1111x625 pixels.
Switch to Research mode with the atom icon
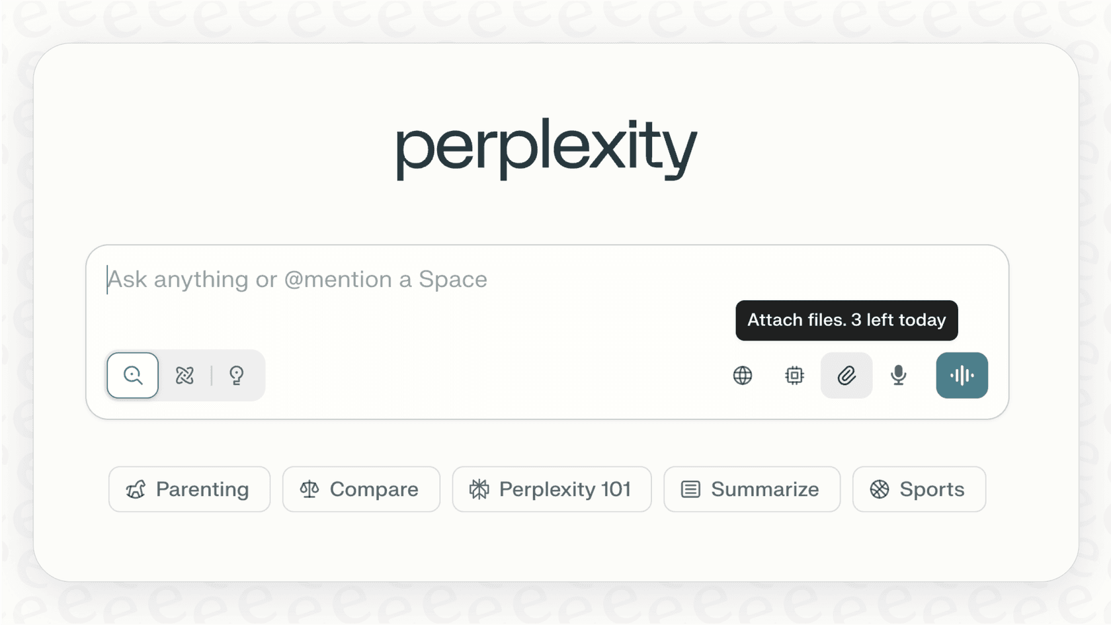tap(184, 375)
